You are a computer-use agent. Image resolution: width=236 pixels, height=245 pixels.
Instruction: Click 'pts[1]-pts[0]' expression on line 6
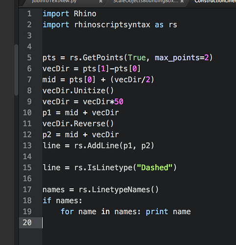[x=112, y=69]
